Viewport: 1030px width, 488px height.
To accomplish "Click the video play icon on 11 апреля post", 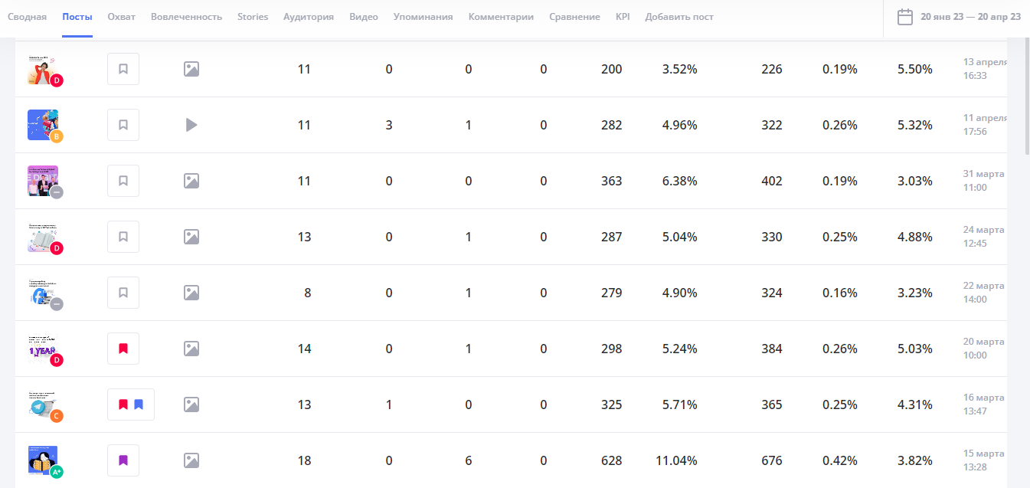I will [x=191, y=125].
